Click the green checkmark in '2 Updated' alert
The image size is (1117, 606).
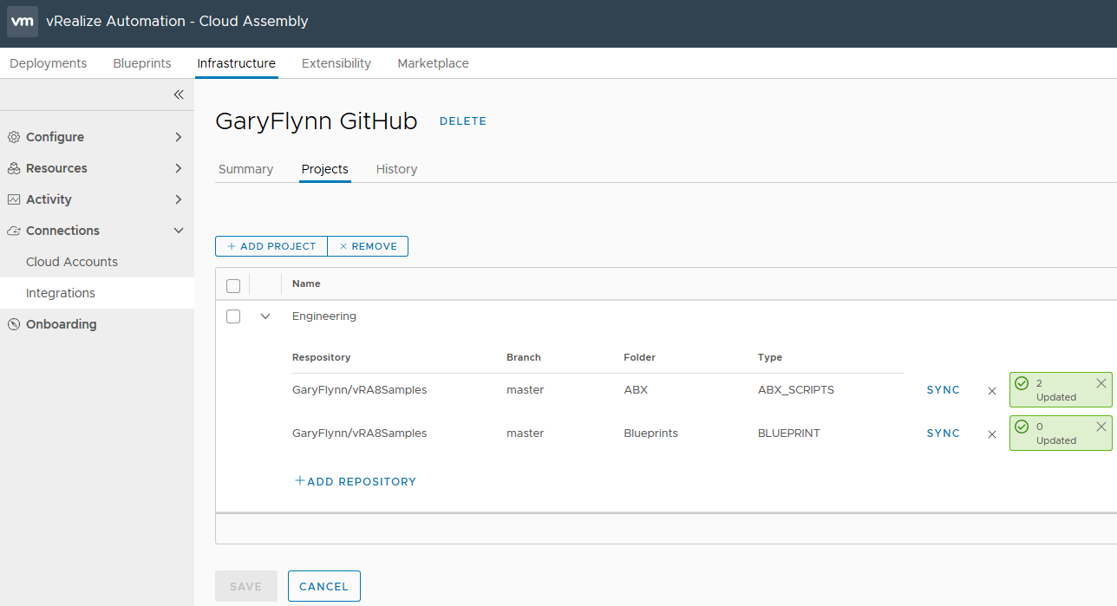tap(1022, 383)
